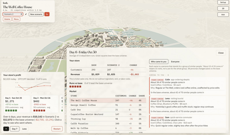Click Revenue change value -$1,003
The height and width of the screenshot is (135, 230).
tap(134, 74)
